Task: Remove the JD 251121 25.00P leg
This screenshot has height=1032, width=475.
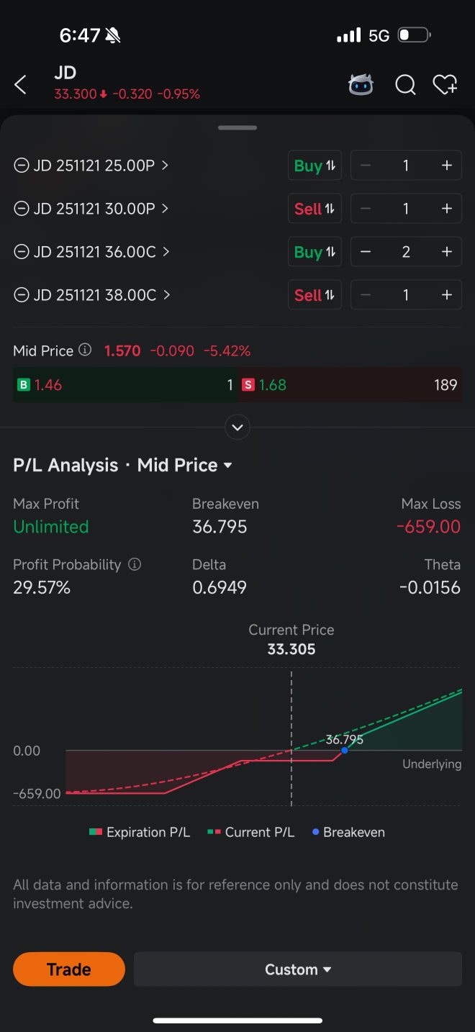Action: point(22,166)
